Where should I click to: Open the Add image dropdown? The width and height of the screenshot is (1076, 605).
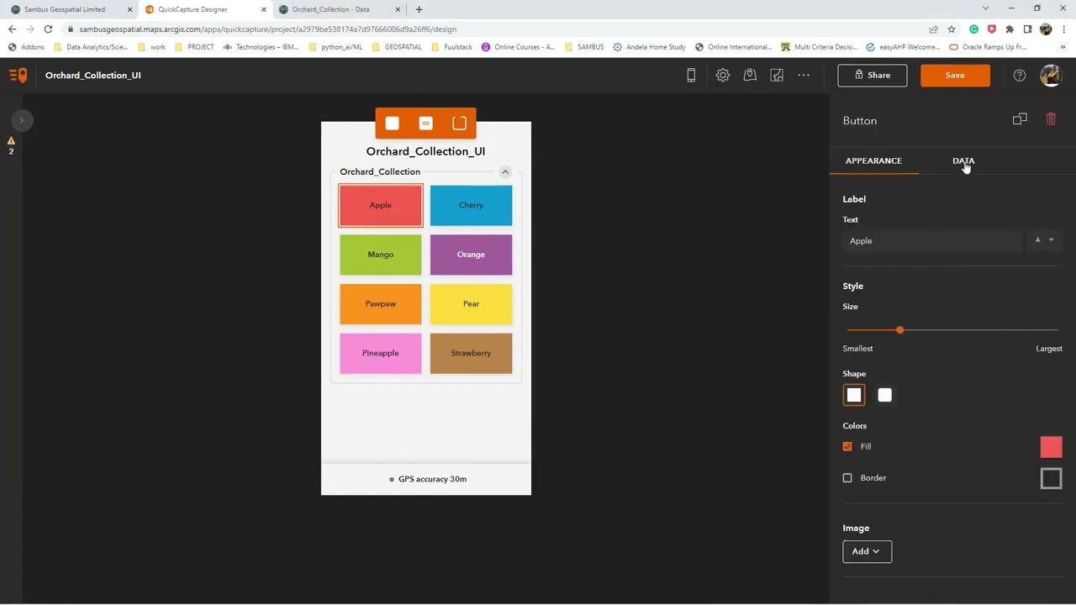tap(867, 551)
